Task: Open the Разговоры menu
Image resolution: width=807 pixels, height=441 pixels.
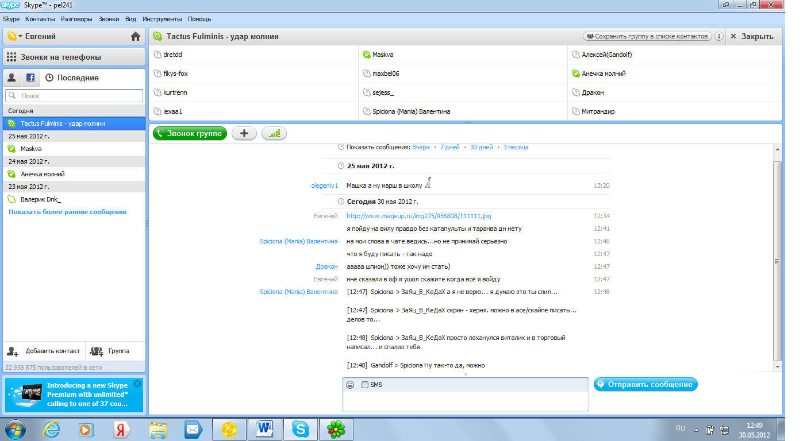Action: pyautogui.click(x=76, y=19)
